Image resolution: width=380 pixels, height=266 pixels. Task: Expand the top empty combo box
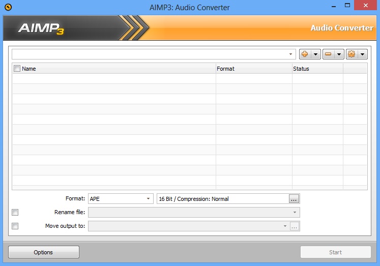click(x=290, y=54)
